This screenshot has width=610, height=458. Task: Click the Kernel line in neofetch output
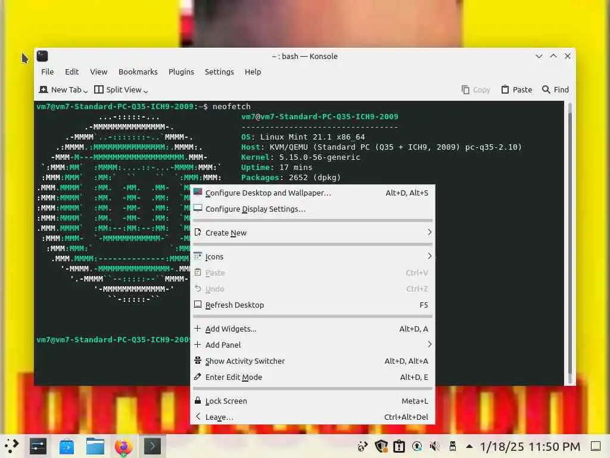[x=300, y=157]
